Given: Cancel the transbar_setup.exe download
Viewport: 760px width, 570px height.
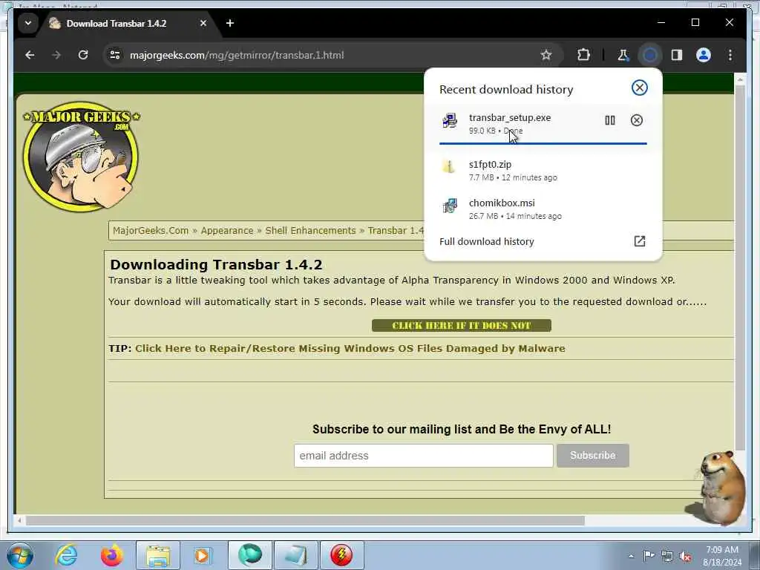Looking at the screenshot, I should click(636, 120).
